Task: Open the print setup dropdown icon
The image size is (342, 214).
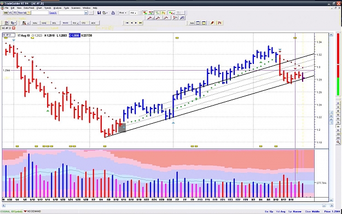Action: [x=105, y=13]
